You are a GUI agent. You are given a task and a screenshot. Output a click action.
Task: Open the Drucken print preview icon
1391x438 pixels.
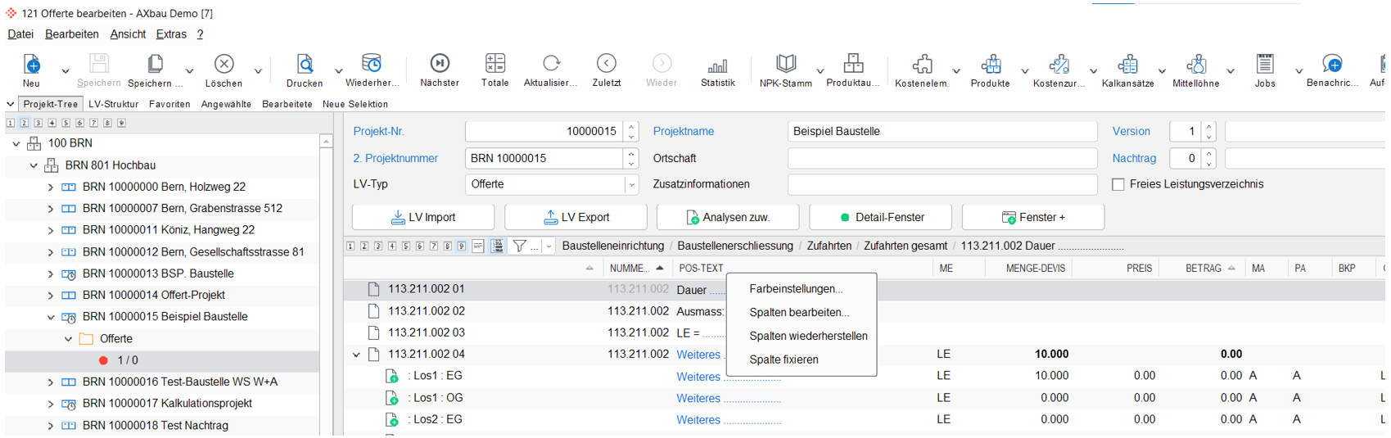[x=305, y=64]
